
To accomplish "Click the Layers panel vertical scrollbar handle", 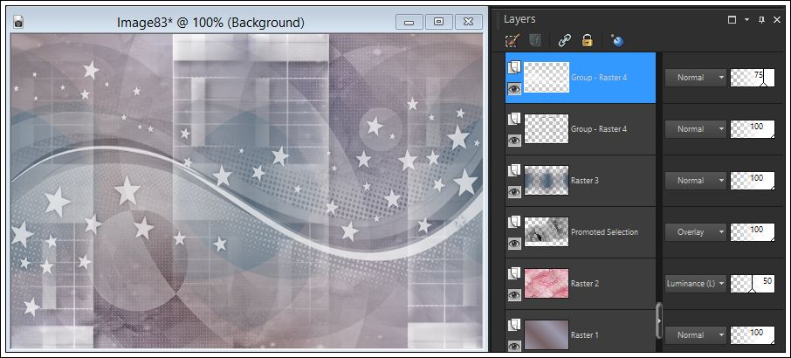I will tap(659, 320).
